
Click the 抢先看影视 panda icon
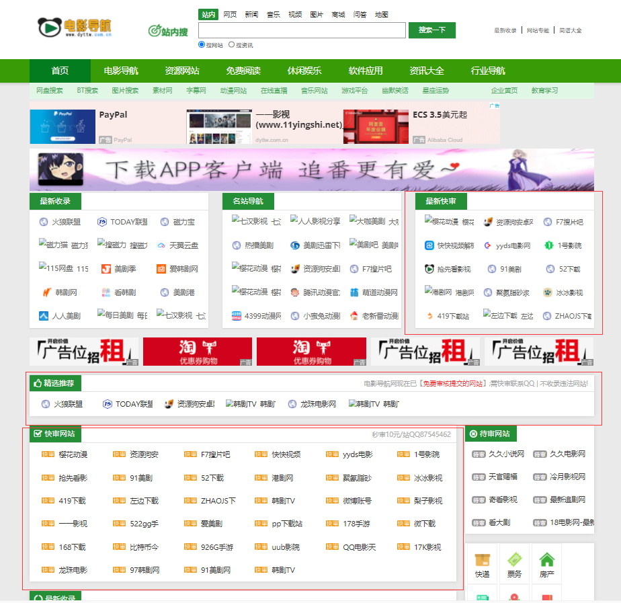click(429, 269)
